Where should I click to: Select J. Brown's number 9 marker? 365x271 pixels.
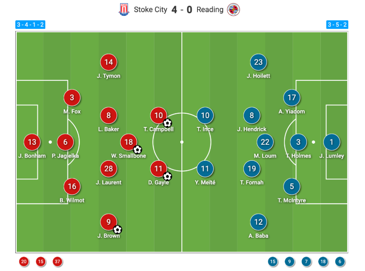[108, 222]
